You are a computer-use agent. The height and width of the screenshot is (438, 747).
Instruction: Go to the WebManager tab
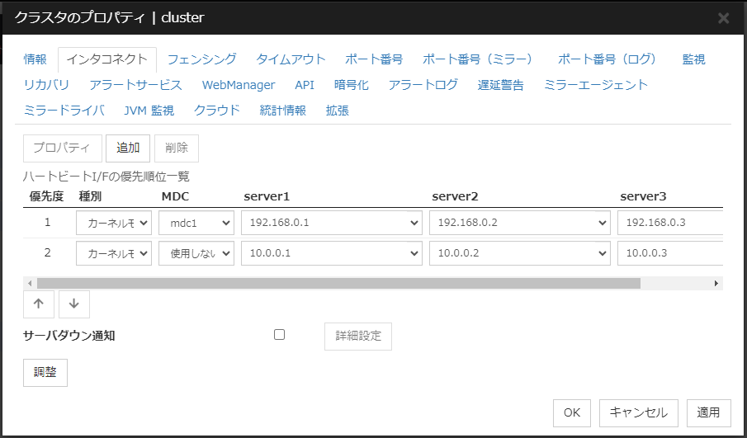(239, 85)
